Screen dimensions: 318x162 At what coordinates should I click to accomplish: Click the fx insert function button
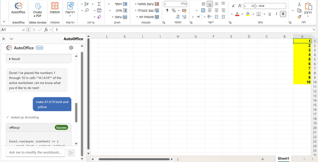(x=46, y=30)
